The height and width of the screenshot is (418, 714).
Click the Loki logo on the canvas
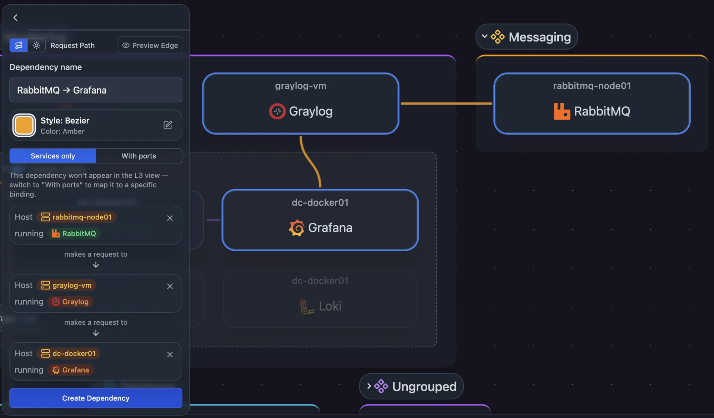click(x=307, y=306)
